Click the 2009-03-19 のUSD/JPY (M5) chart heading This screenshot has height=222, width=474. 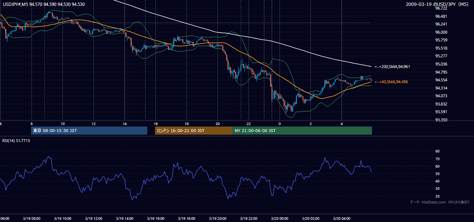click(x=438, y=4)
